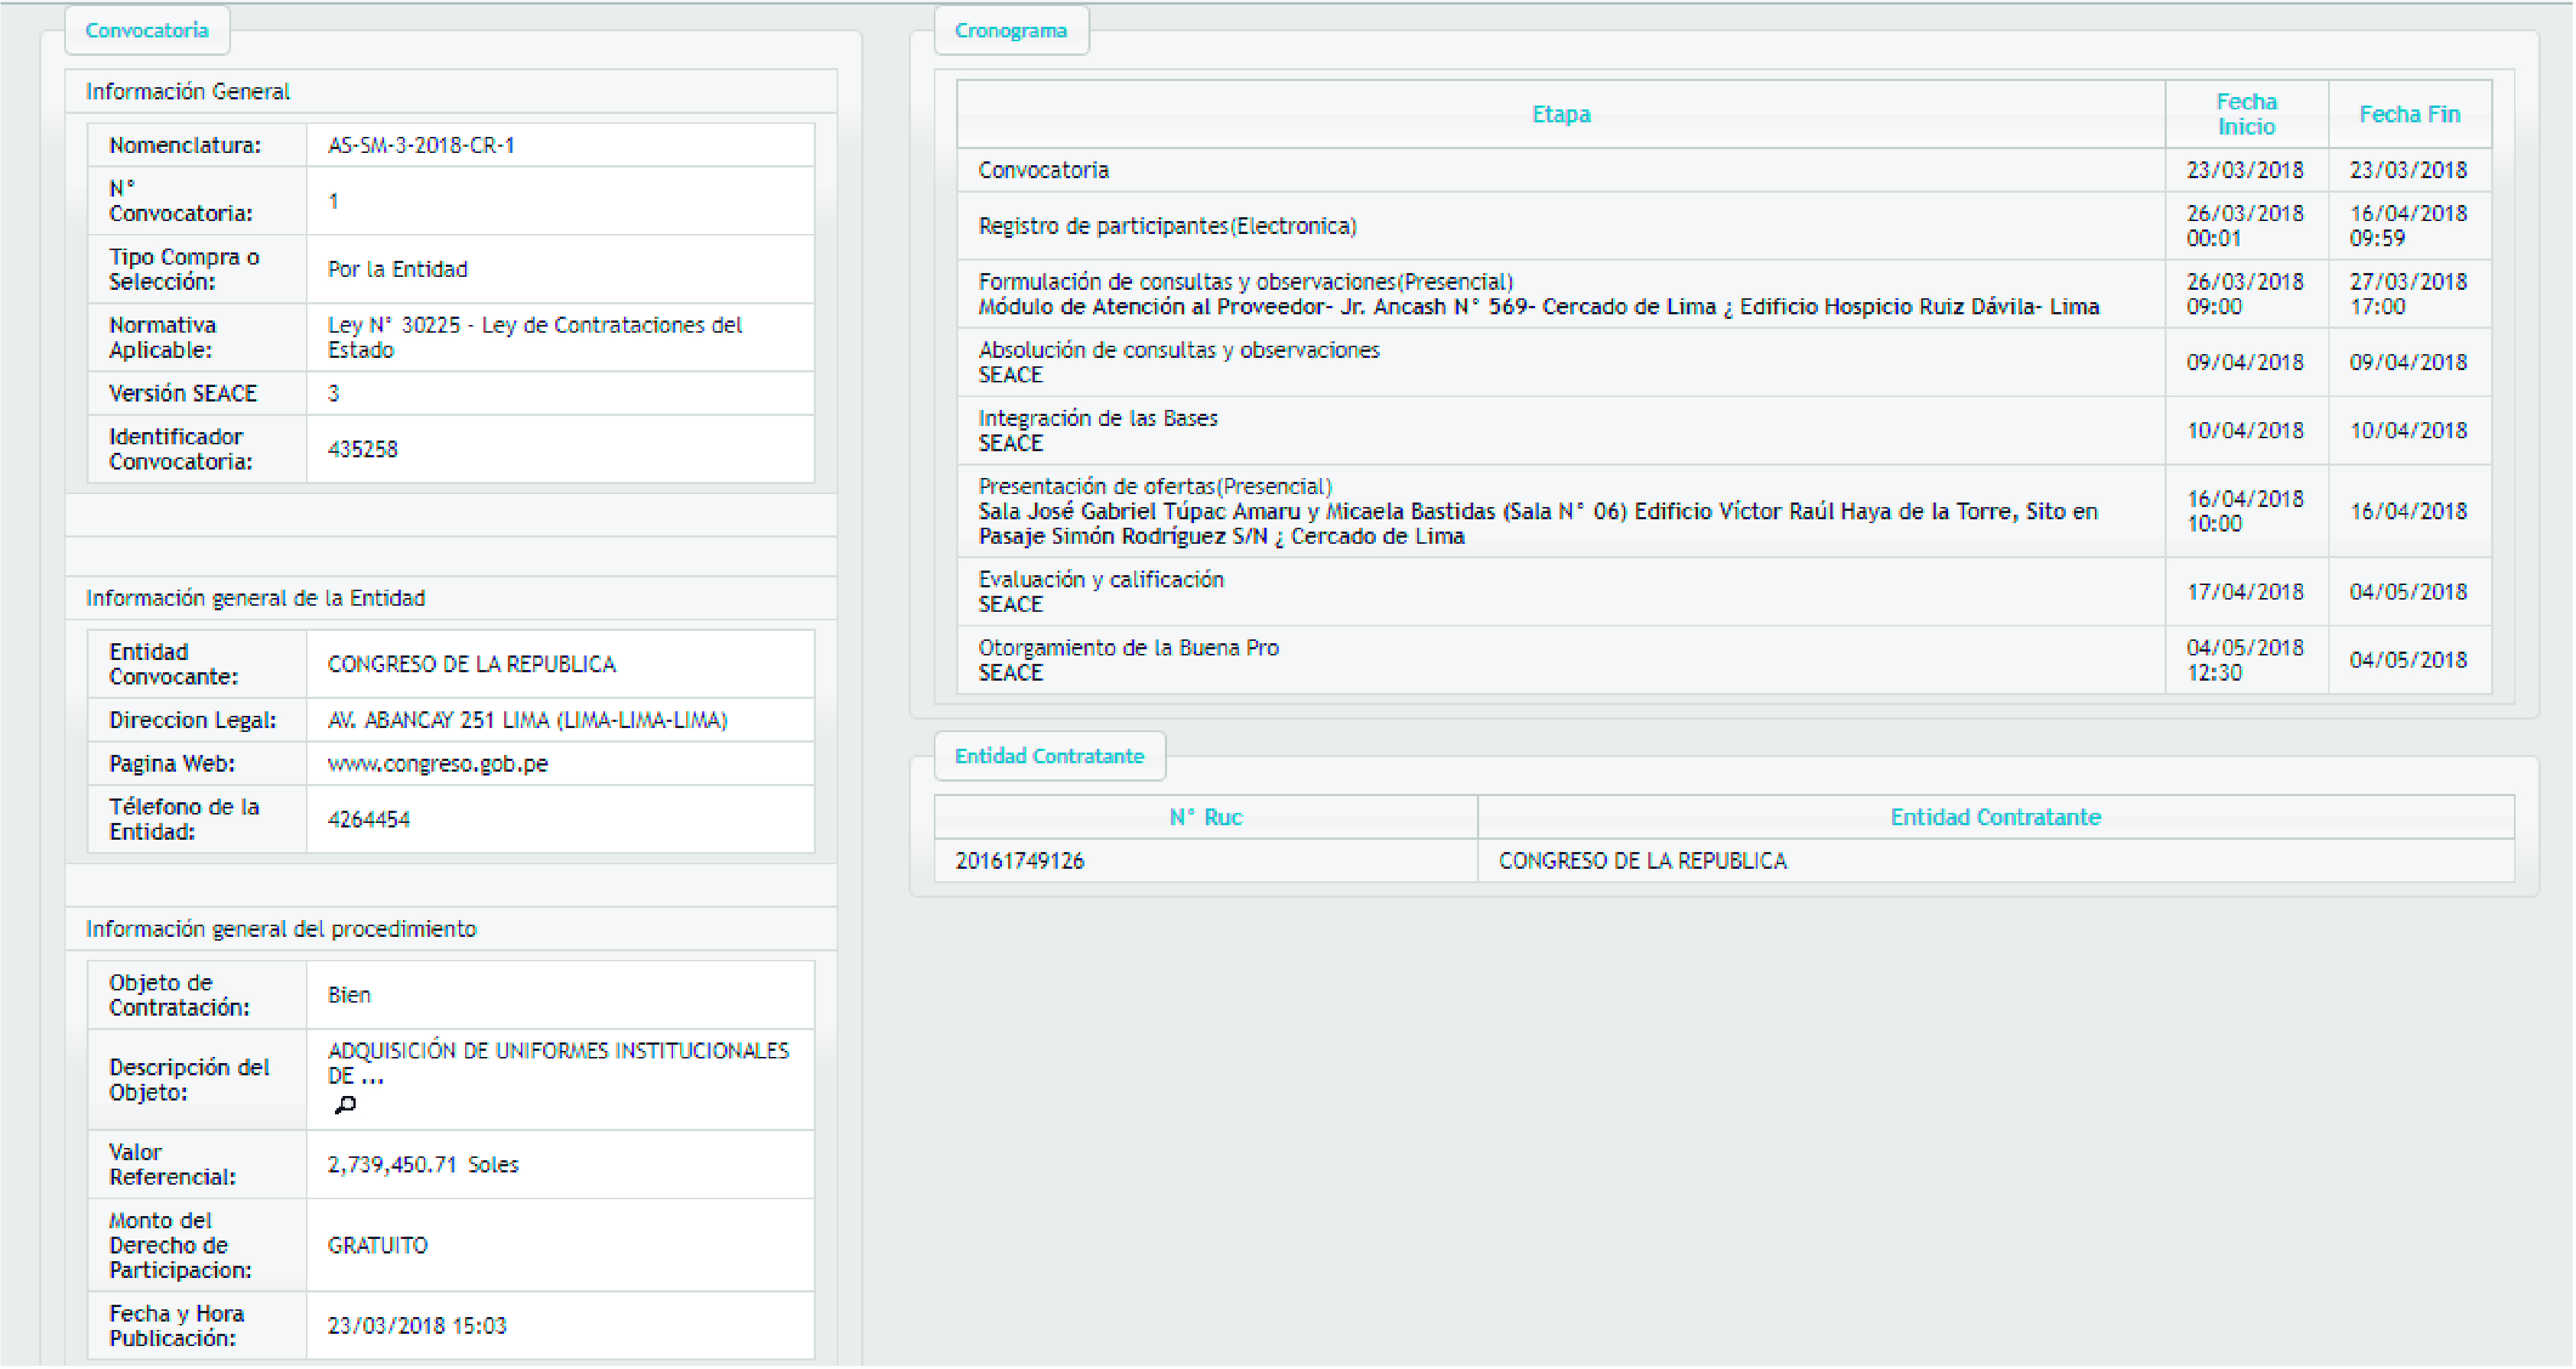Click the Otorgamiento de la Buena Pro row

1128,648
